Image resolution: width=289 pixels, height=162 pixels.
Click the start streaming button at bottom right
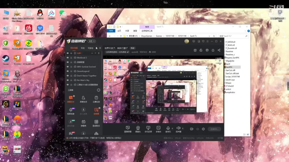214,129
